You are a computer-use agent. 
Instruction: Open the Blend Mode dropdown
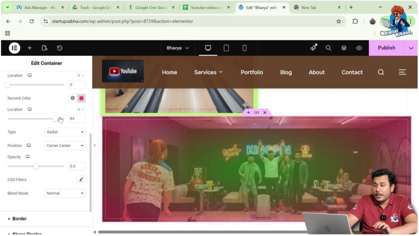point(65,194)
